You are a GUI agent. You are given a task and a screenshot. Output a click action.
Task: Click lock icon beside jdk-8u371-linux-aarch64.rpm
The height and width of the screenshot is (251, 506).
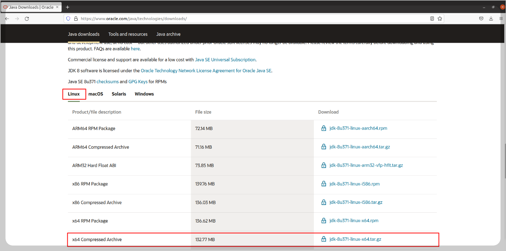(x=323, y=128)
